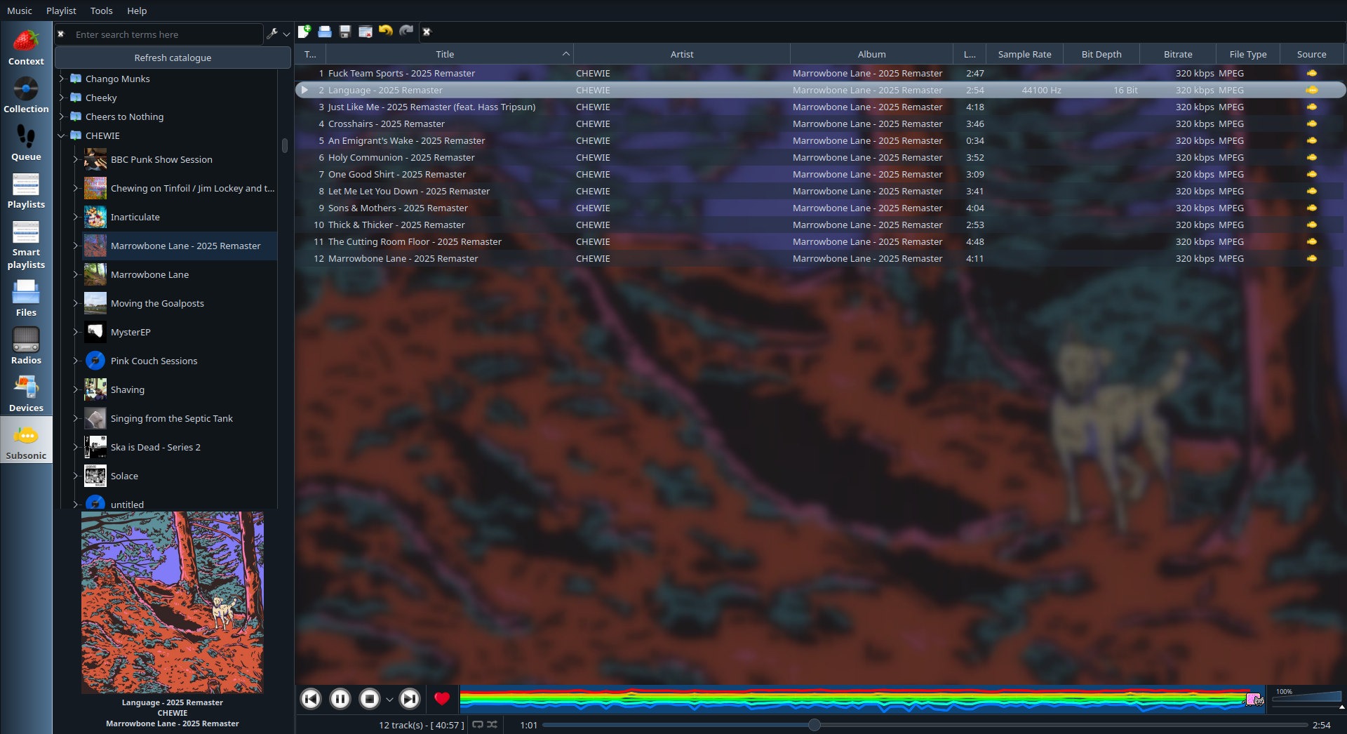Click the yellow undo arrow icon

coord(385,31)
